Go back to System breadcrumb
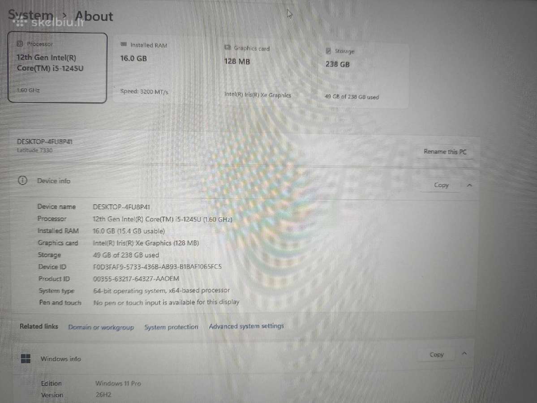The height and width of the screenshot is (403, 537). [x=30, y=15]
